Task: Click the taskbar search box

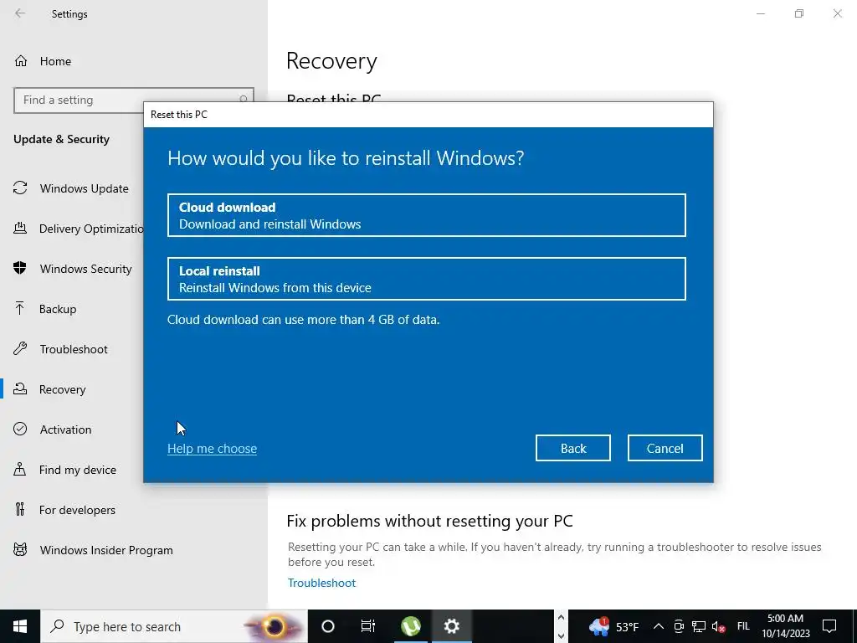Action: [174, 626]
